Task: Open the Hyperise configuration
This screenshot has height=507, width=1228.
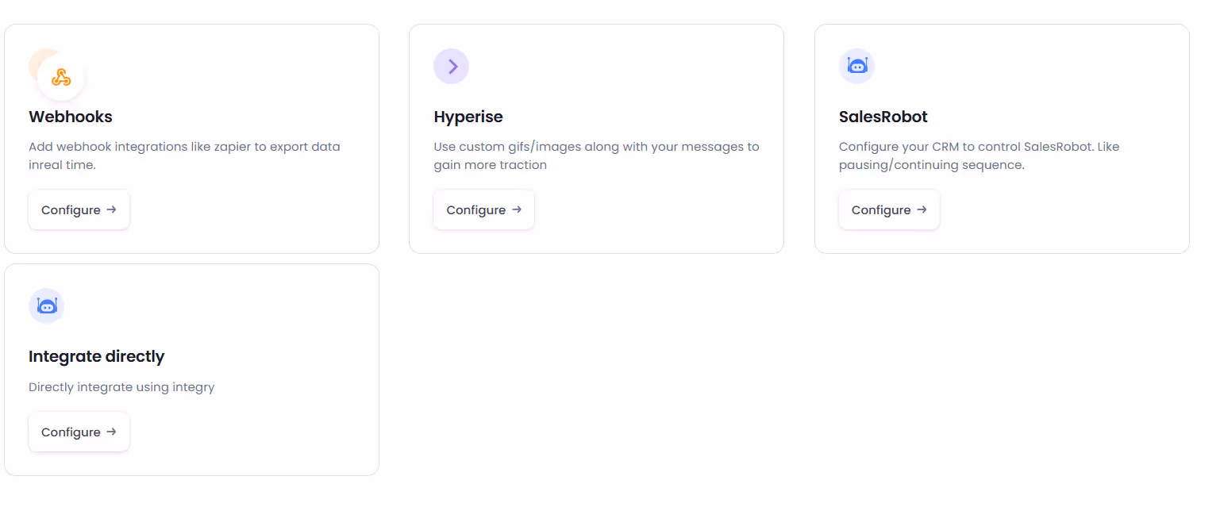Action: 483,209
